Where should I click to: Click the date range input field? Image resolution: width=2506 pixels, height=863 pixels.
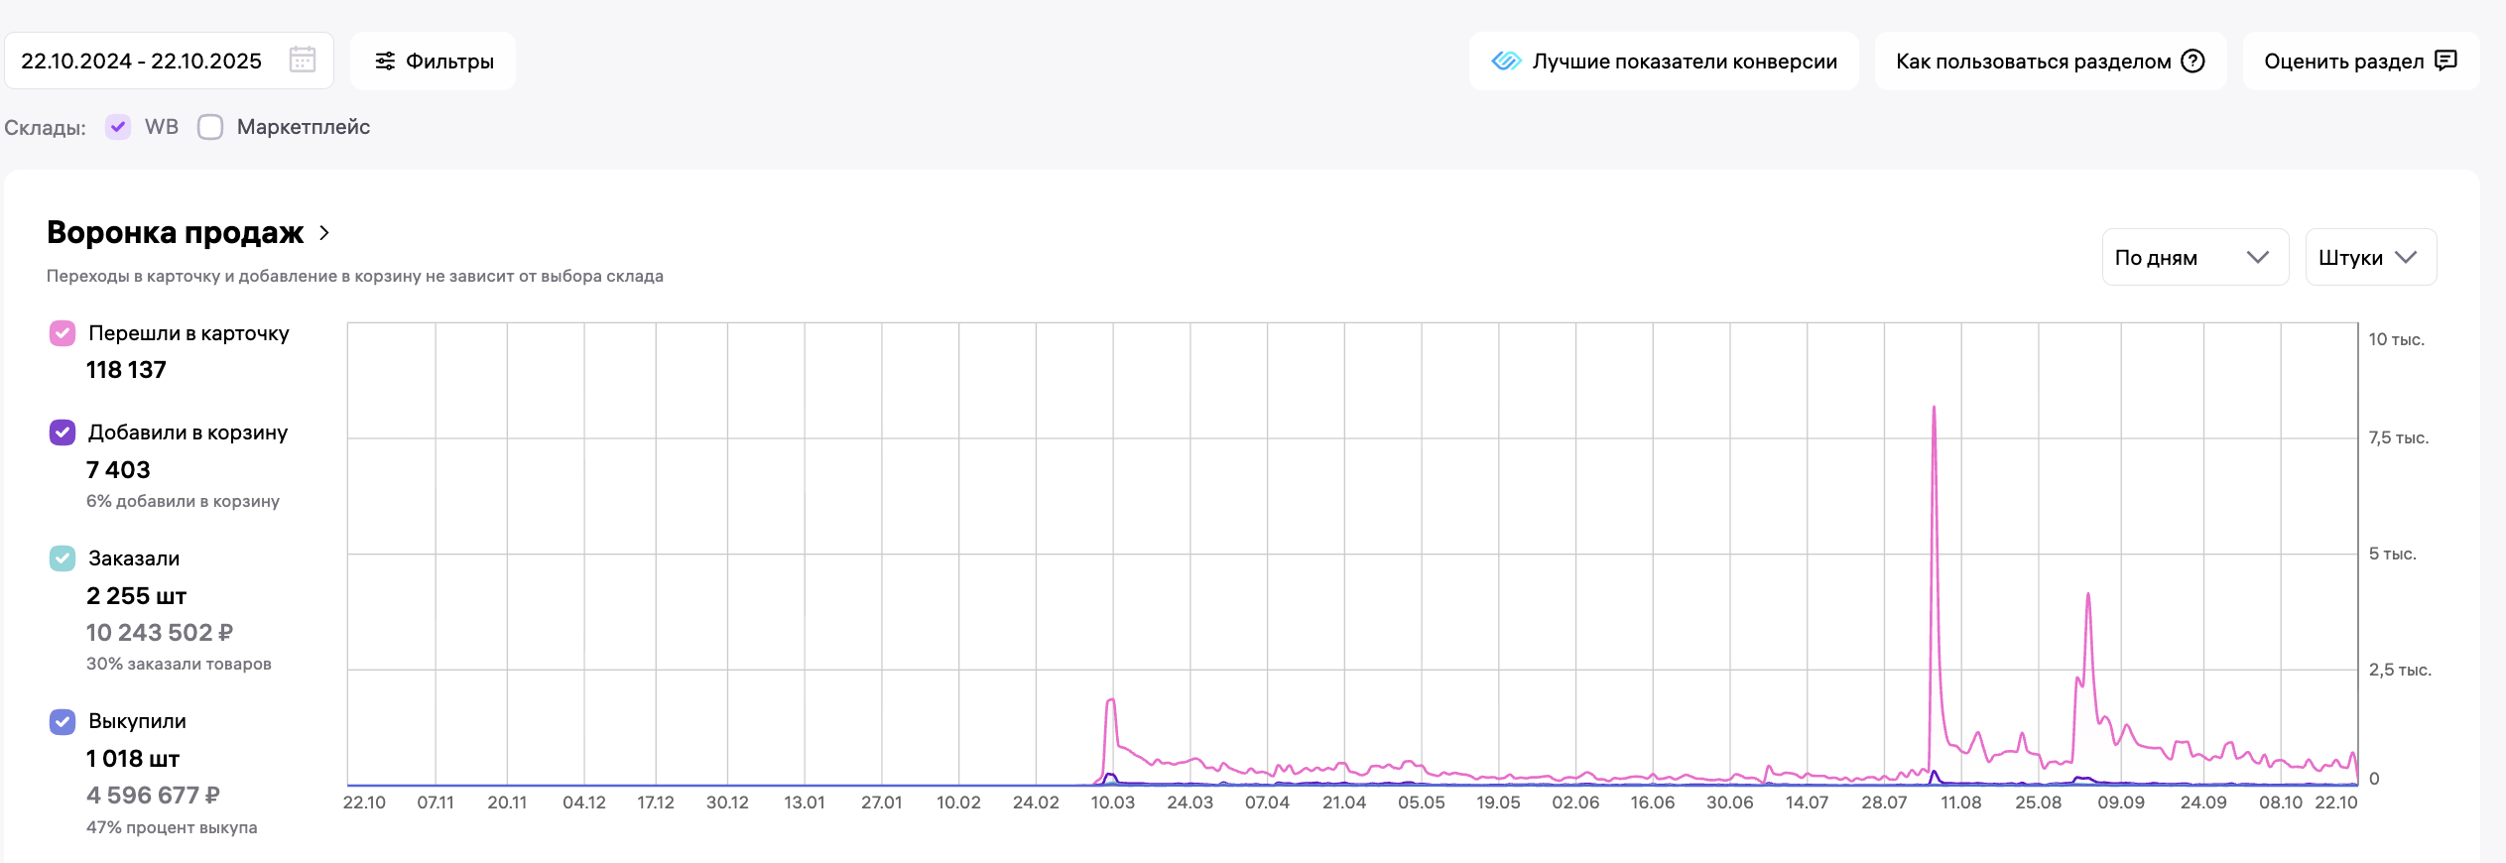pos(142,62)
